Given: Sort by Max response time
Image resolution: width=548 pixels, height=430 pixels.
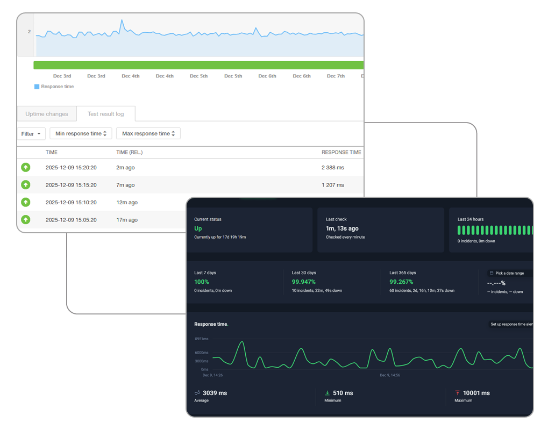Looking at the screenshot, I should pos(148,133).
